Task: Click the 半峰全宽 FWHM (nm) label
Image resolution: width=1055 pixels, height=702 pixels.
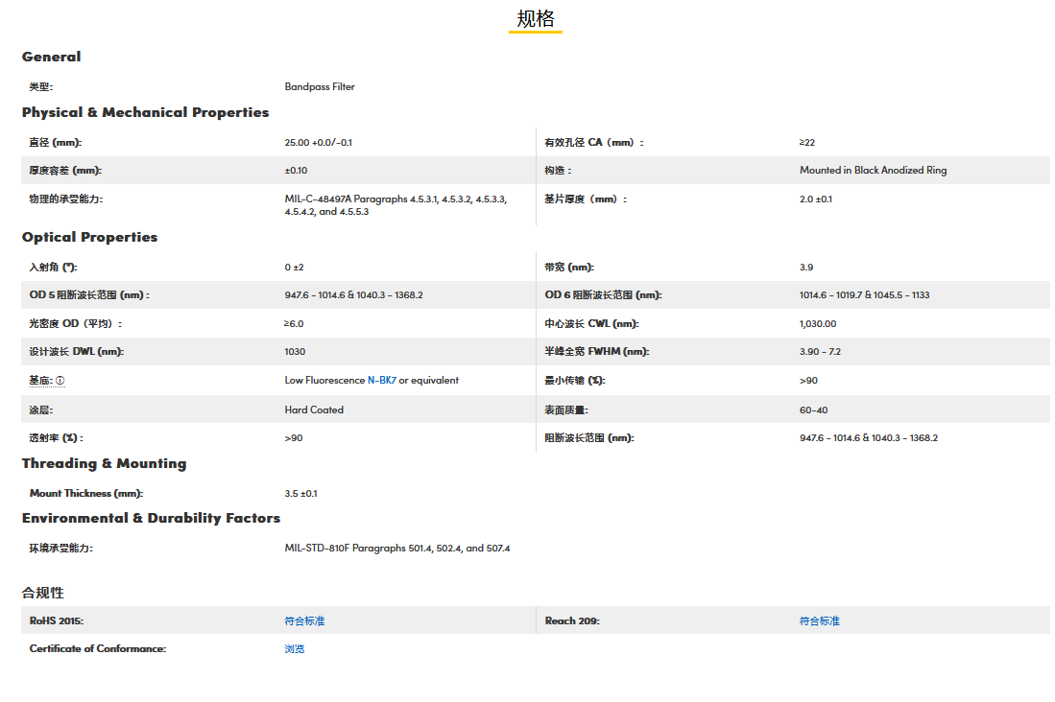Action: [596, 352]
